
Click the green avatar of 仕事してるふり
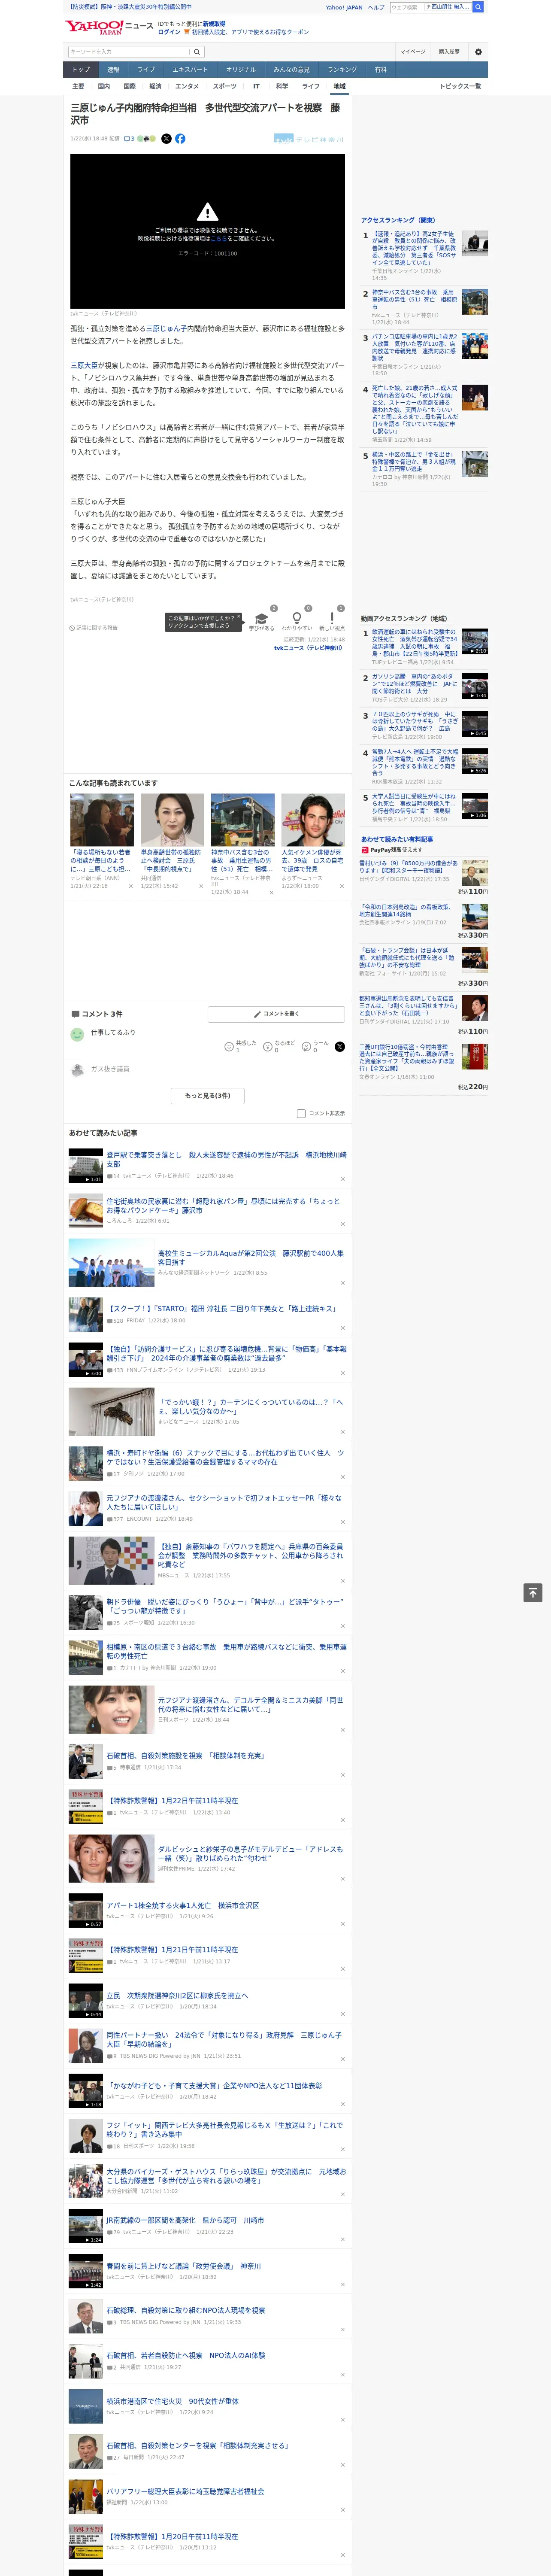tap(77, 1035)
